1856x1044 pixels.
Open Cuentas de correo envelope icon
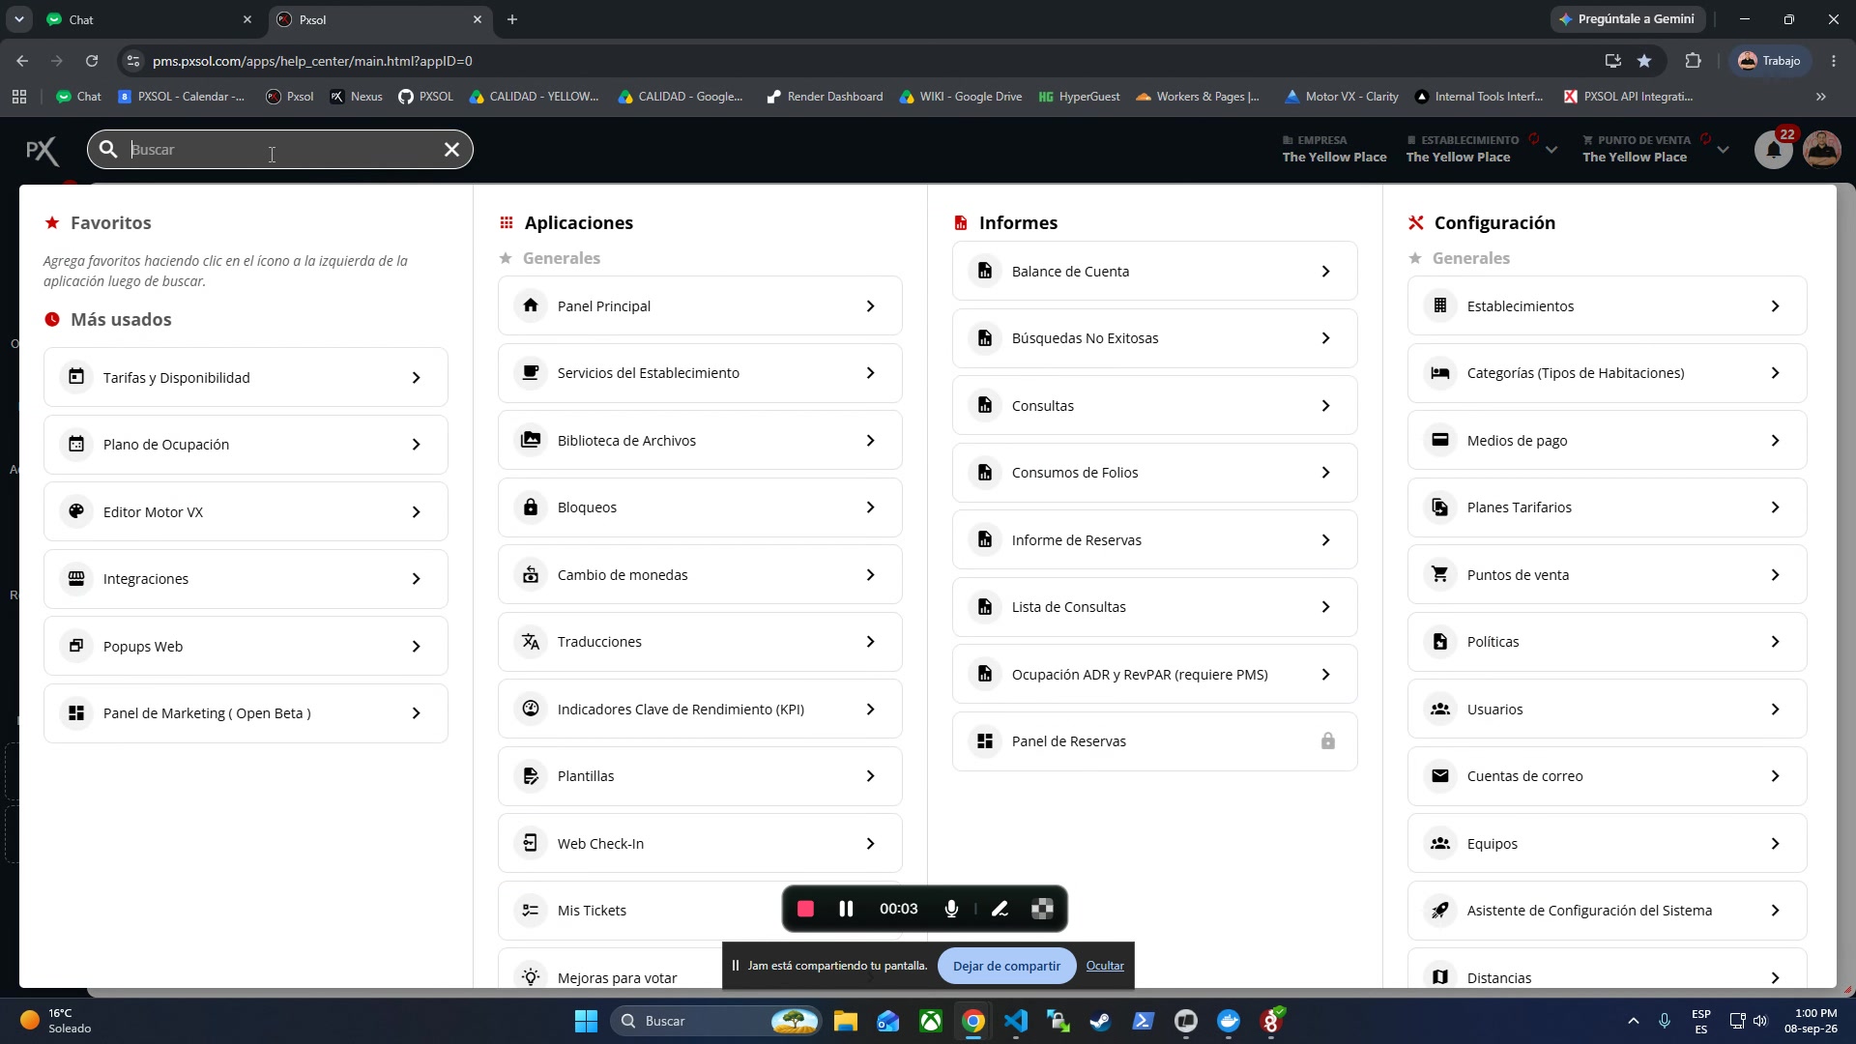click(1440, 776)
